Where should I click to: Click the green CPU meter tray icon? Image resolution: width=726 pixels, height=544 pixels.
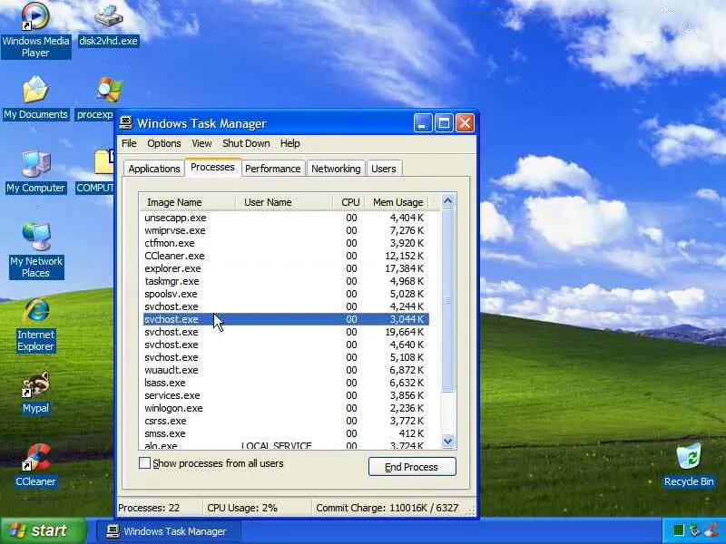point(678,530)
